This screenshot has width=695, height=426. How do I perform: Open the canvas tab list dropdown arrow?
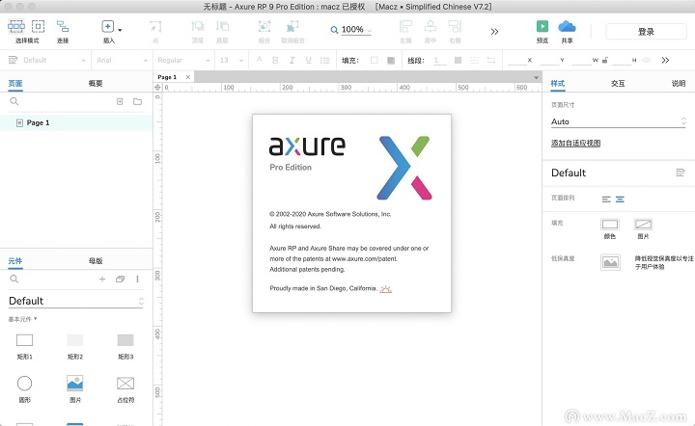pyautogui.click(x=536, y=77)
